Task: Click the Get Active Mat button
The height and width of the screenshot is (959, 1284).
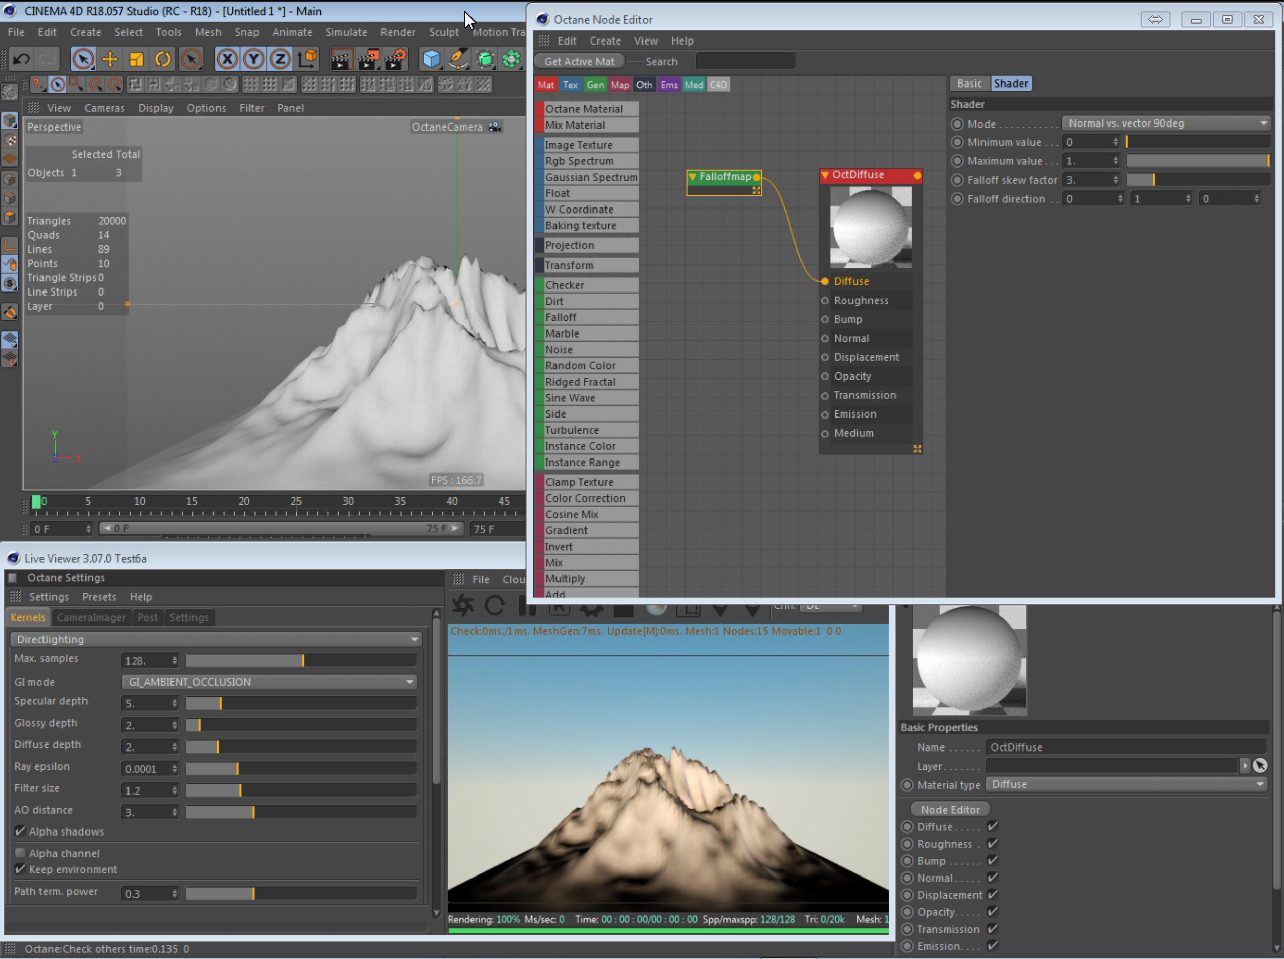Action: point(578,62)
